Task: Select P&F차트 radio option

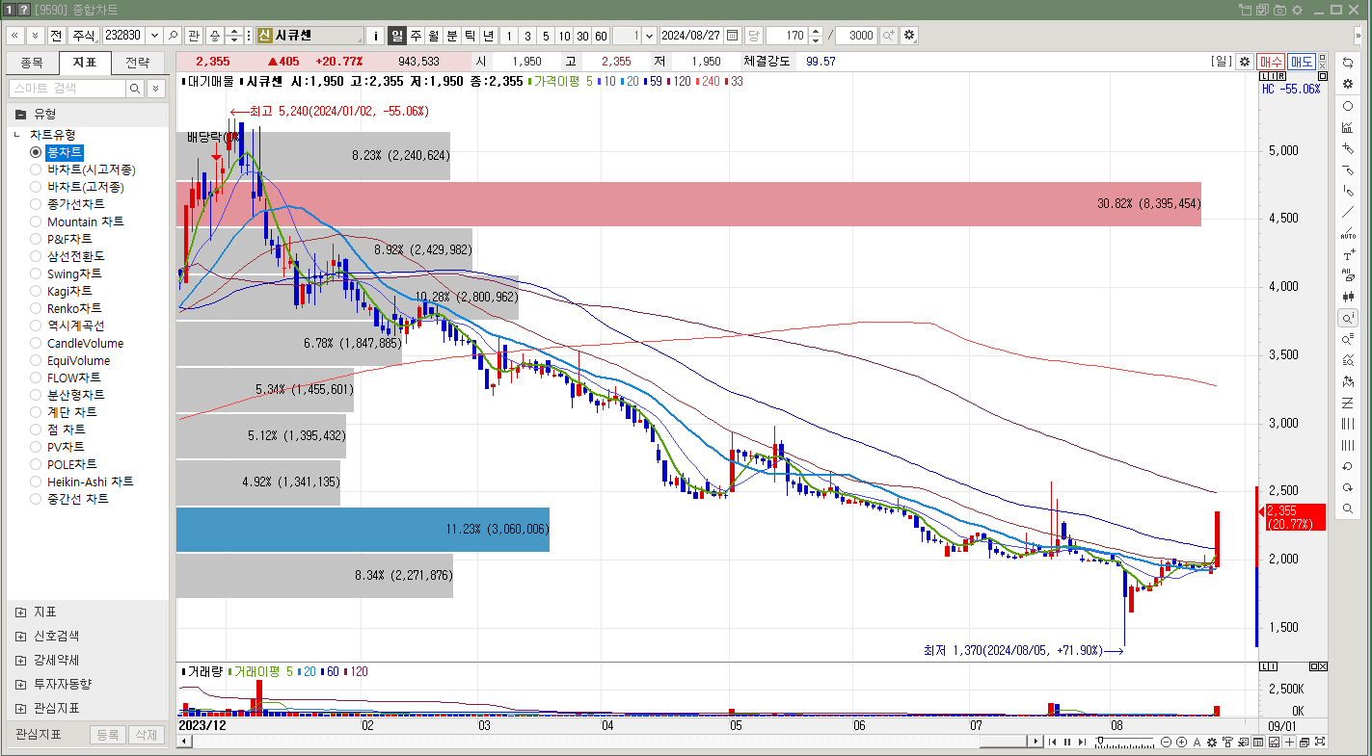Action: pyautogui.click(x=36, y=239)
